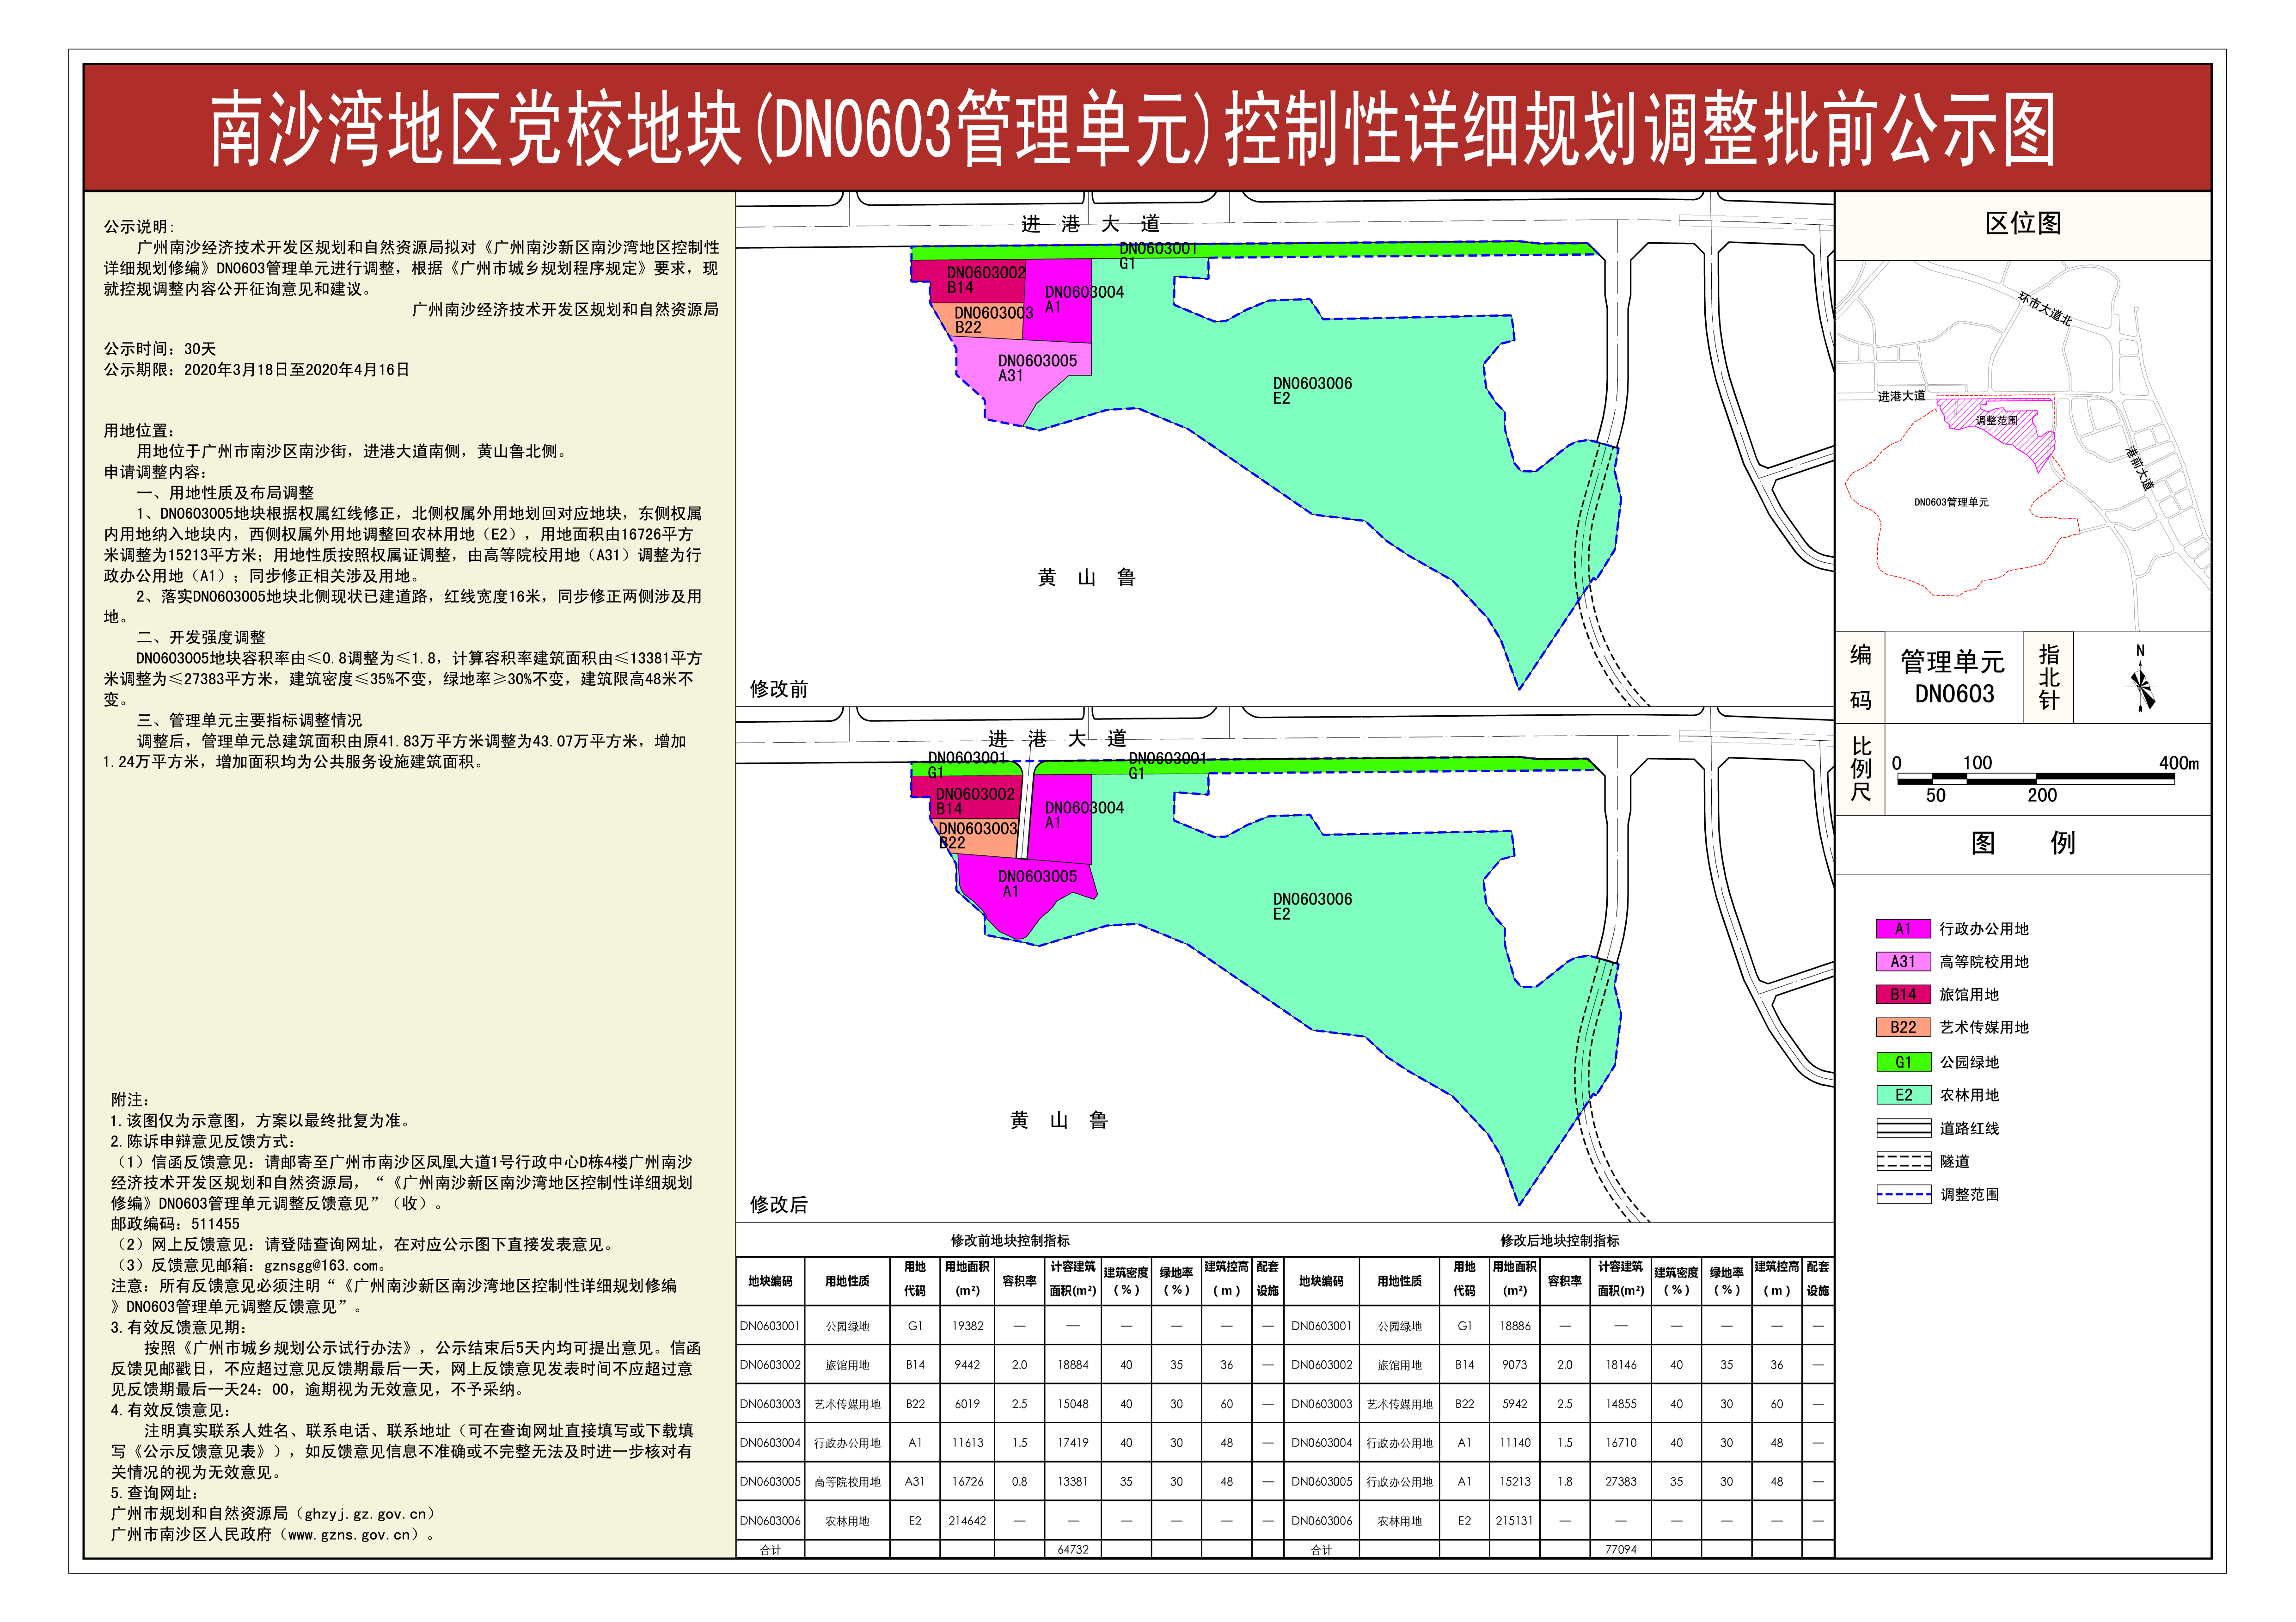Click the total 77094 cell
2296x1622 pixels.
click(1621, 1550)
